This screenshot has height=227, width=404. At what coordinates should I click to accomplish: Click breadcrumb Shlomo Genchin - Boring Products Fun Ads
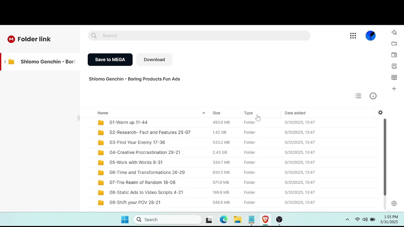click(x=134, y=79)
